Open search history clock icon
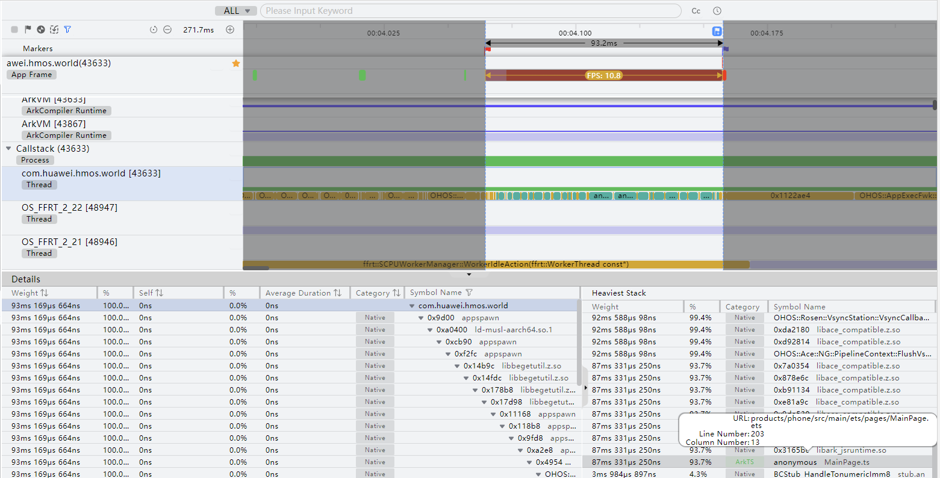The height and width of the screenshot is (478, 940). (717, 11)
